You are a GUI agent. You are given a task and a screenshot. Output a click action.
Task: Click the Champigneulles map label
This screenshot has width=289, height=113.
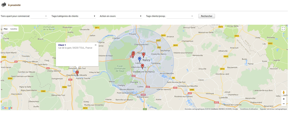(141, 44)
